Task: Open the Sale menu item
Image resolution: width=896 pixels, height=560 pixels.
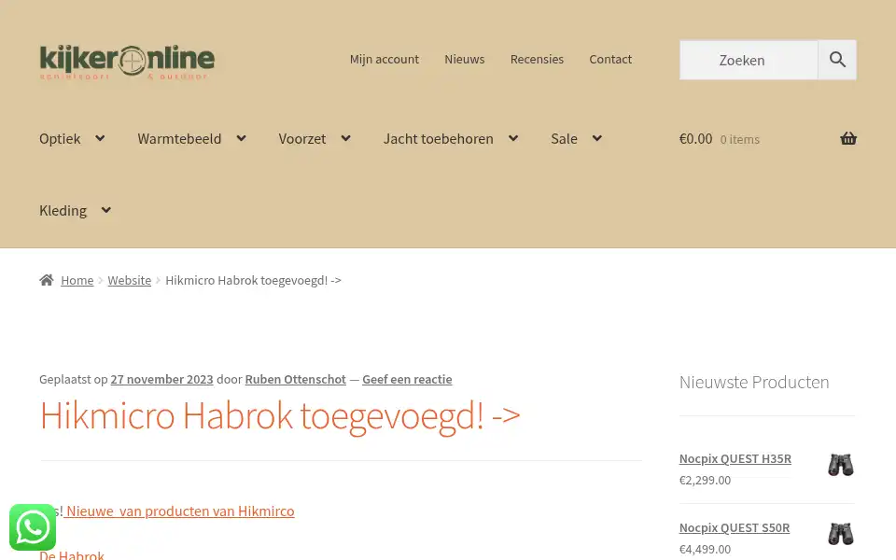Action: (564, 139)
